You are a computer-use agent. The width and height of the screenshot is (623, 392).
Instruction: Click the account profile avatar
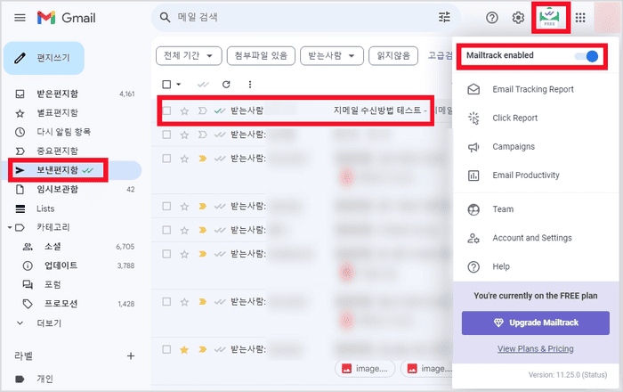pyautogui.click(x=608, y=18)
